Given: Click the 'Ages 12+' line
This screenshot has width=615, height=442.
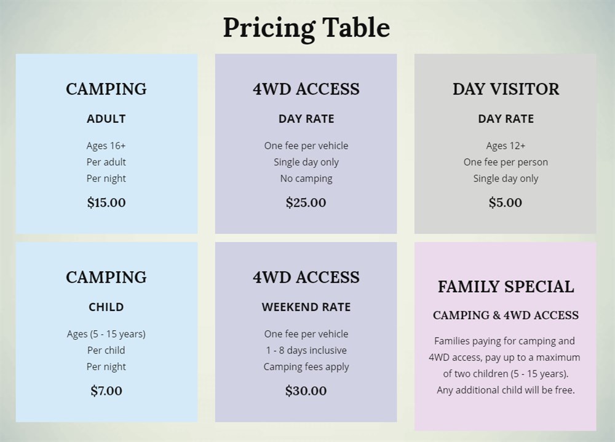Looking at the screenshot, I should click(x=506, y=146).
